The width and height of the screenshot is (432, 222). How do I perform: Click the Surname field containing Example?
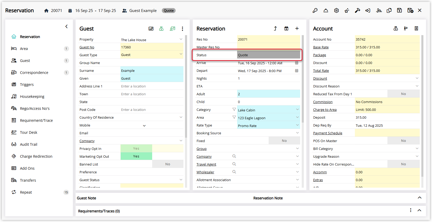click(x=152, y=70)
